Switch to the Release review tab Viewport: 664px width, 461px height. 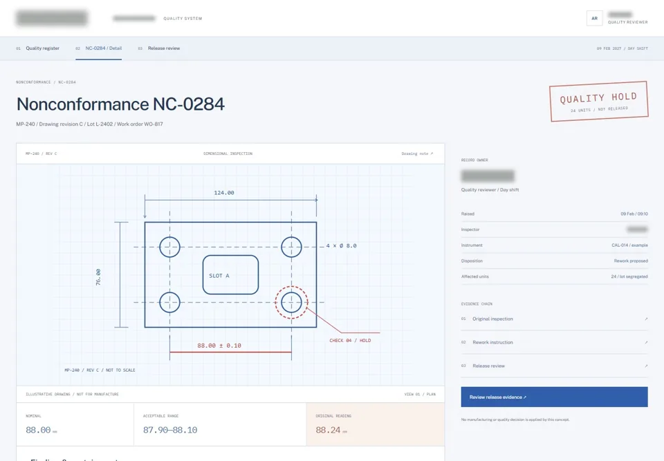coord(159,48)
